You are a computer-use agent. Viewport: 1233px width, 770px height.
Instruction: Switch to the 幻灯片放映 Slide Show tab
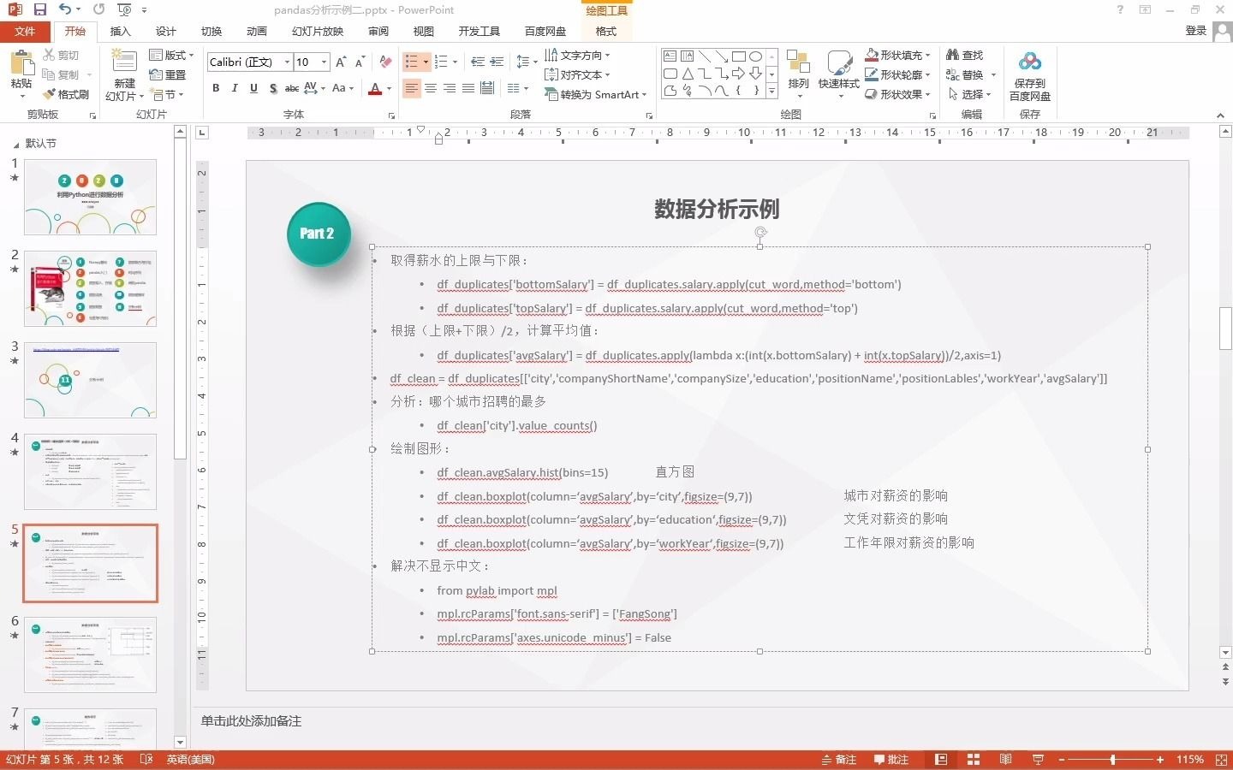(318, 31)
